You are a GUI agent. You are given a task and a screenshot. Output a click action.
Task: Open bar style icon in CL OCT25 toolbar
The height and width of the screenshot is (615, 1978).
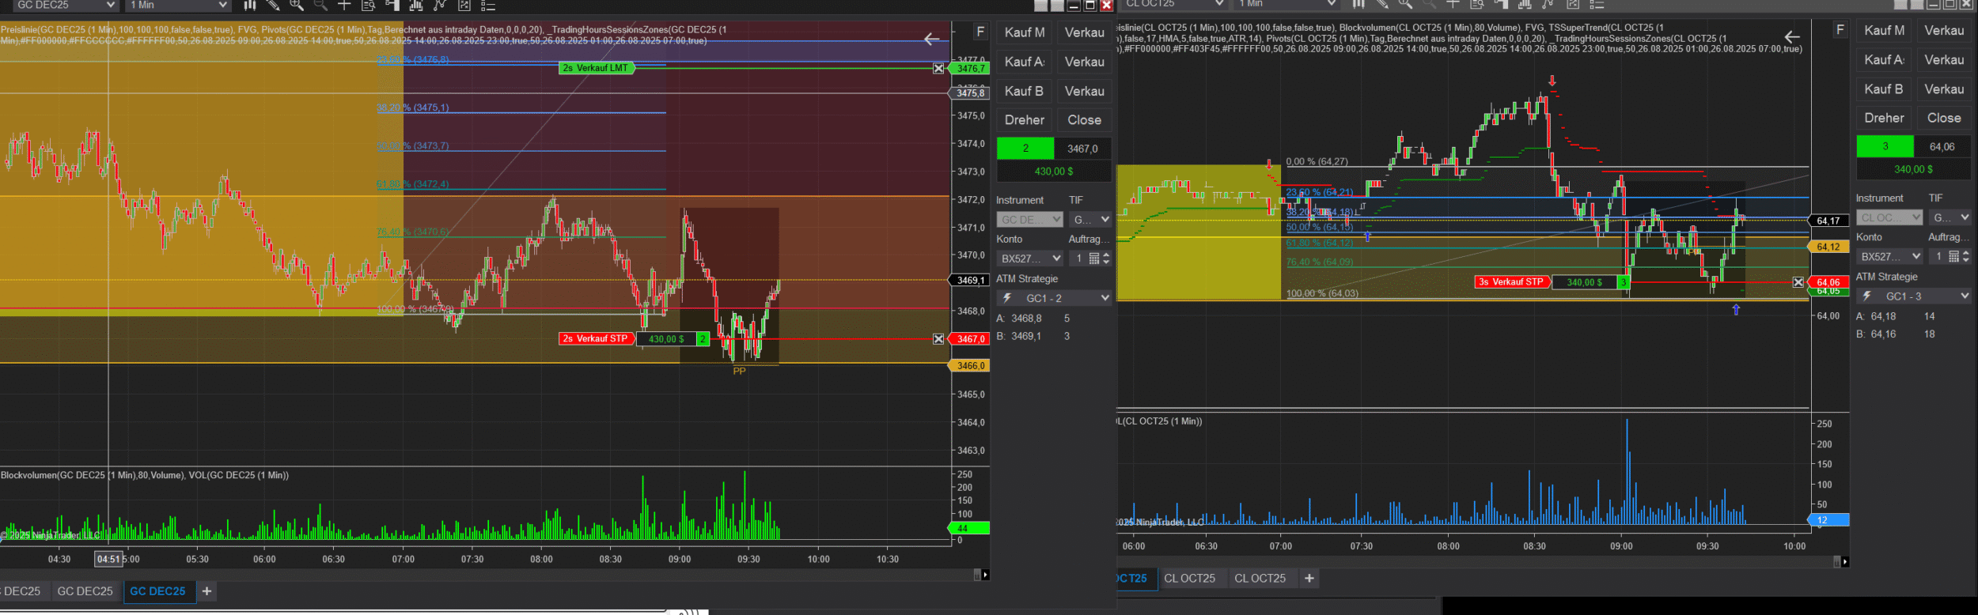[1358, 4]
